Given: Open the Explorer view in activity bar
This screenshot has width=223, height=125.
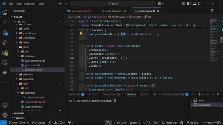Looking at the screenshot, I should point(5,12).
